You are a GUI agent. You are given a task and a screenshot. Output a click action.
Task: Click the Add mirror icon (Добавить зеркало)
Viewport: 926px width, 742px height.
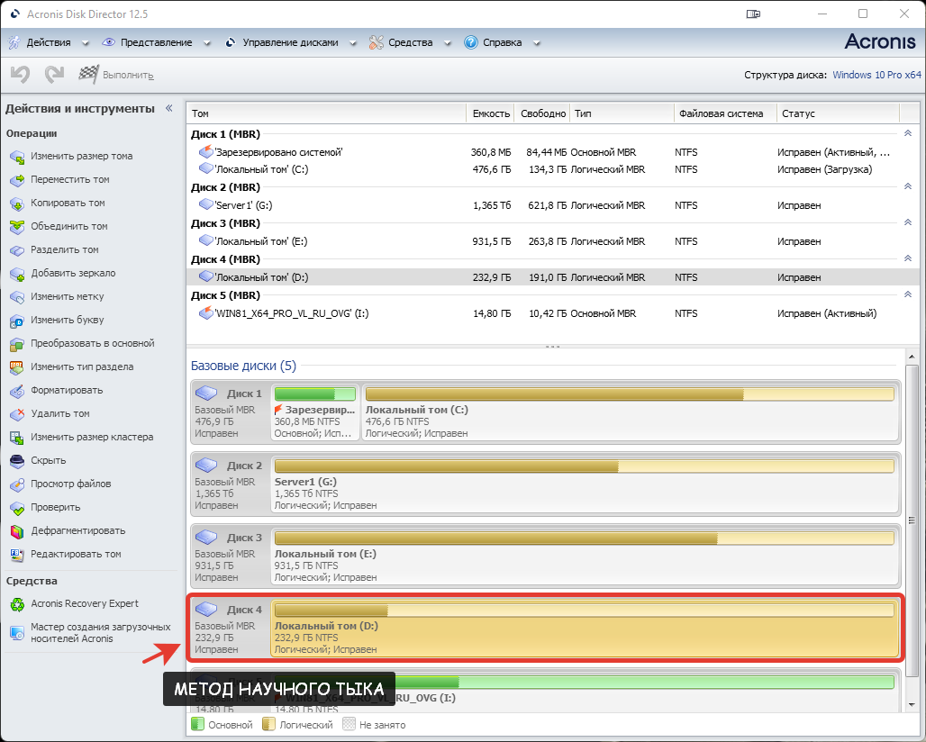click(x=17, y=274)
